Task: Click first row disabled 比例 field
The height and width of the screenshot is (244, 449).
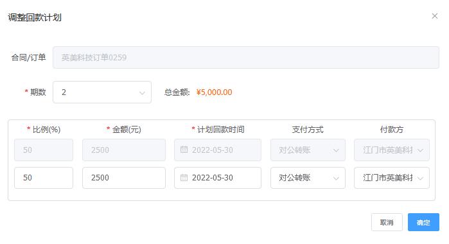Action: pyautogui.click(x=44, y=150)
